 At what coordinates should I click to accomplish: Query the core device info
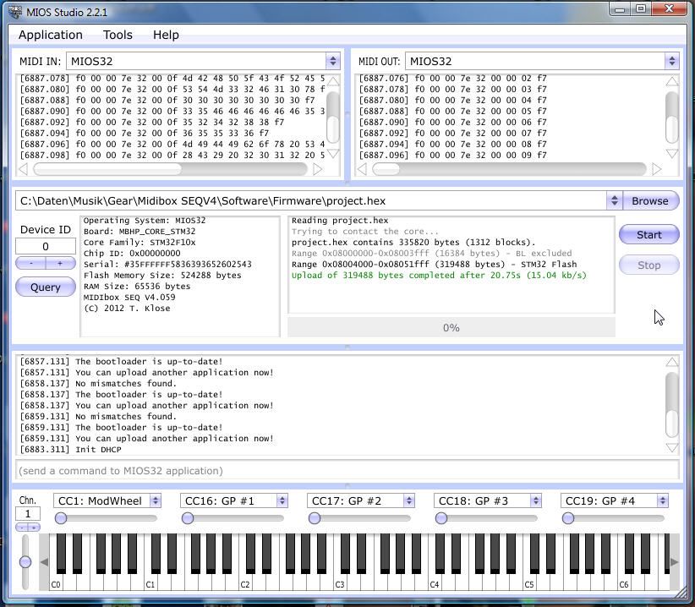(x=45, y=287)
